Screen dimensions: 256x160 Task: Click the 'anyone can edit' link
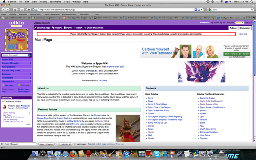pyautogui.click(x=115, y=67)
